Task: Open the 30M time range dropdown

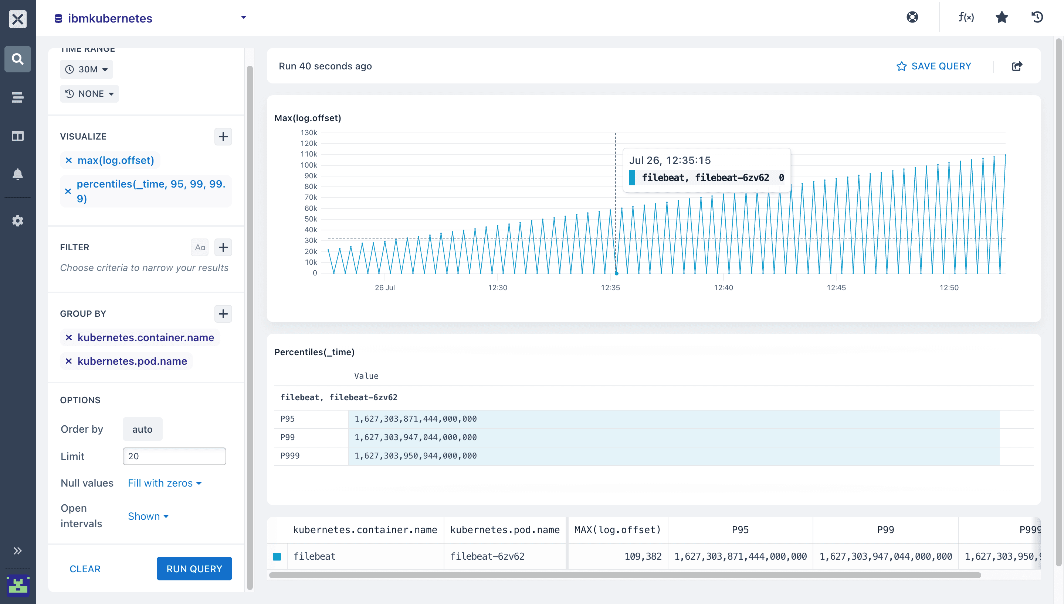Action: (87, 69)
